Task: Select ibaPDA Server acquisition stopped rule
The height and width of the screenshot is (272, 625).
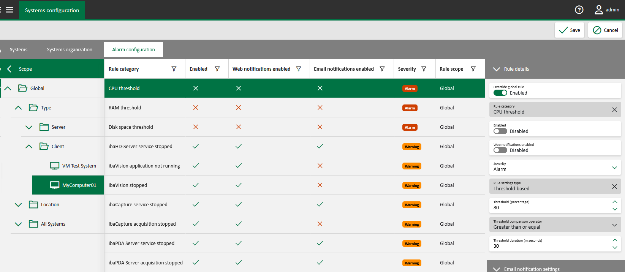Action: [294, 263]
